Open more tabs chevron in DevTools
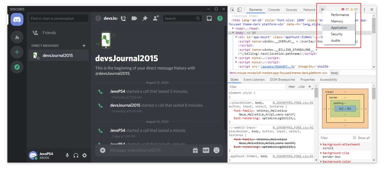384x171 pixels. click(x=322, y=10)
